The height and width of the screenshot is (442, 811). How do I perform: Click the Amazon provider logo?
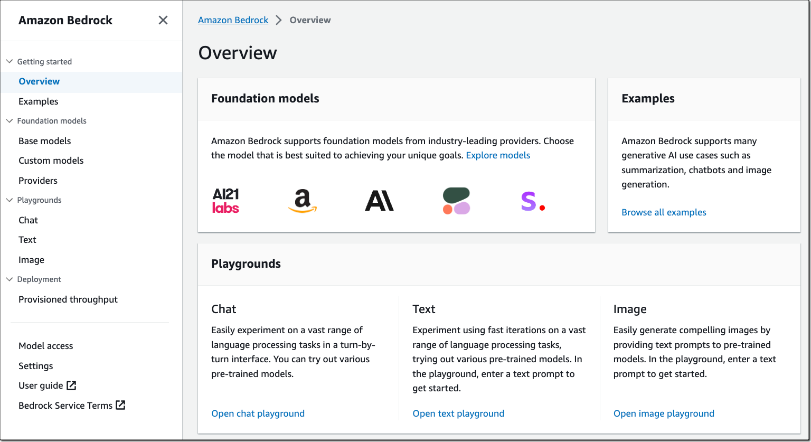(302, 201)
